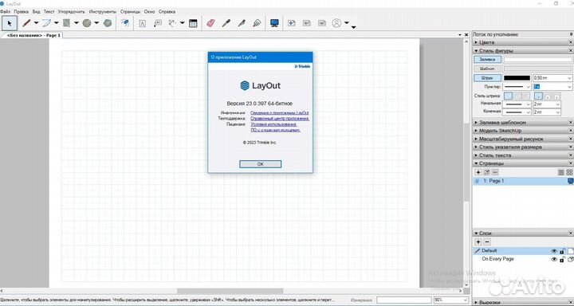Open Line tool dropdown arrow
The image size is (574, 306).
(x=36, y=23)
